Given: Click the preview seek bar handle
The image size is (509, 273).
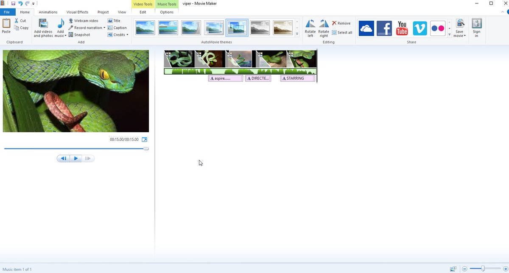Looking at the screenshot, I should pyautogui.click(x=146, y=149).
